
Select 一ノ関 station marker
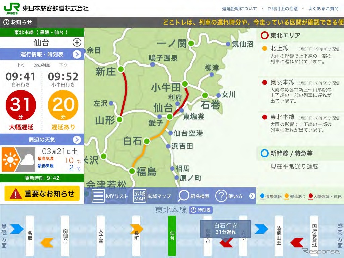click(x=191, y=43)
